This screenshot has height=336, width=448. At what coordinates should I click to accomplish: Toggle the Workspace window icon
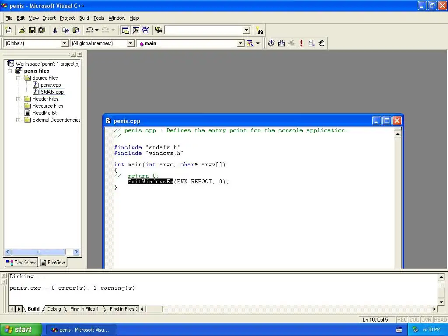click(x=125, y=30)
